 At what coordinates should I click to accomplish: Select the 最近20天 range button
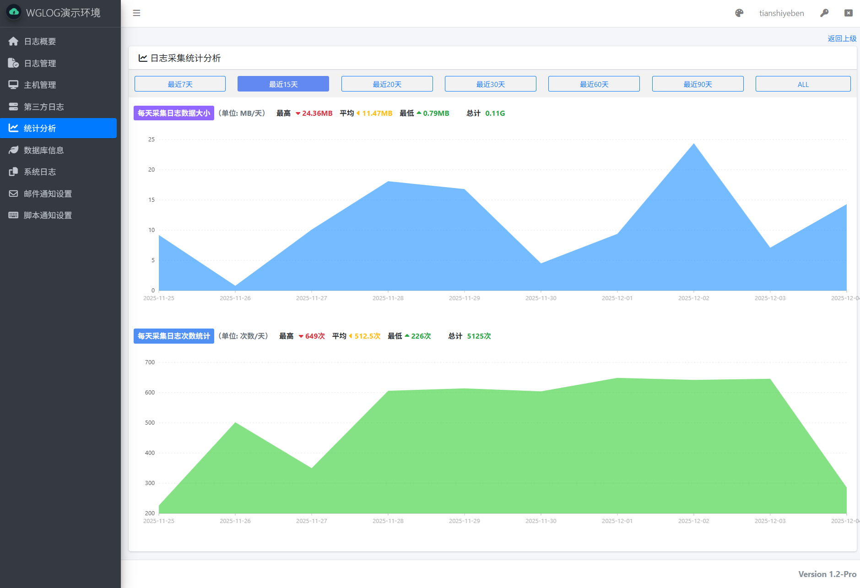coord(387,84)
